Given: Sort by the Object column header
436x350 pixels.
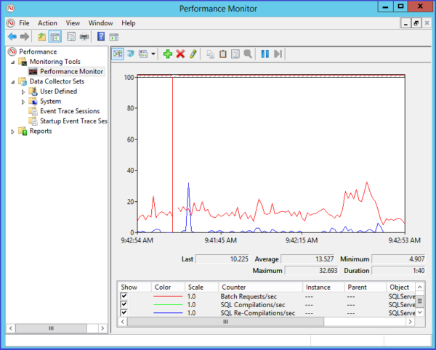Looking at the screenshot, I should click(x=400, y=287).
